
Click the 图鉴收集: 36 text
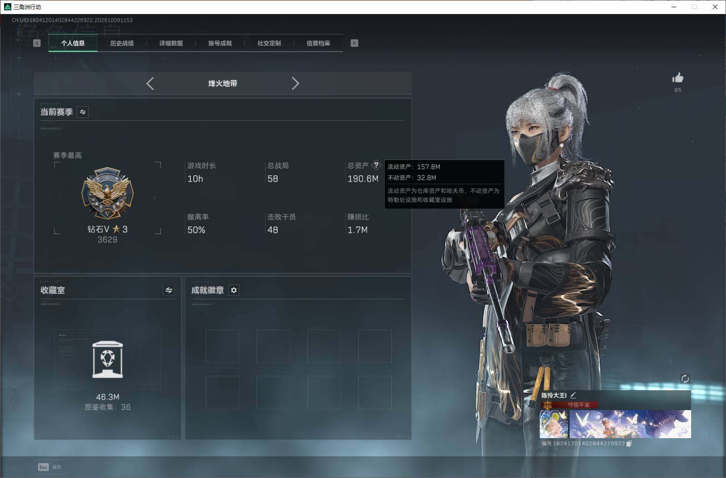[x=107, y=407]
